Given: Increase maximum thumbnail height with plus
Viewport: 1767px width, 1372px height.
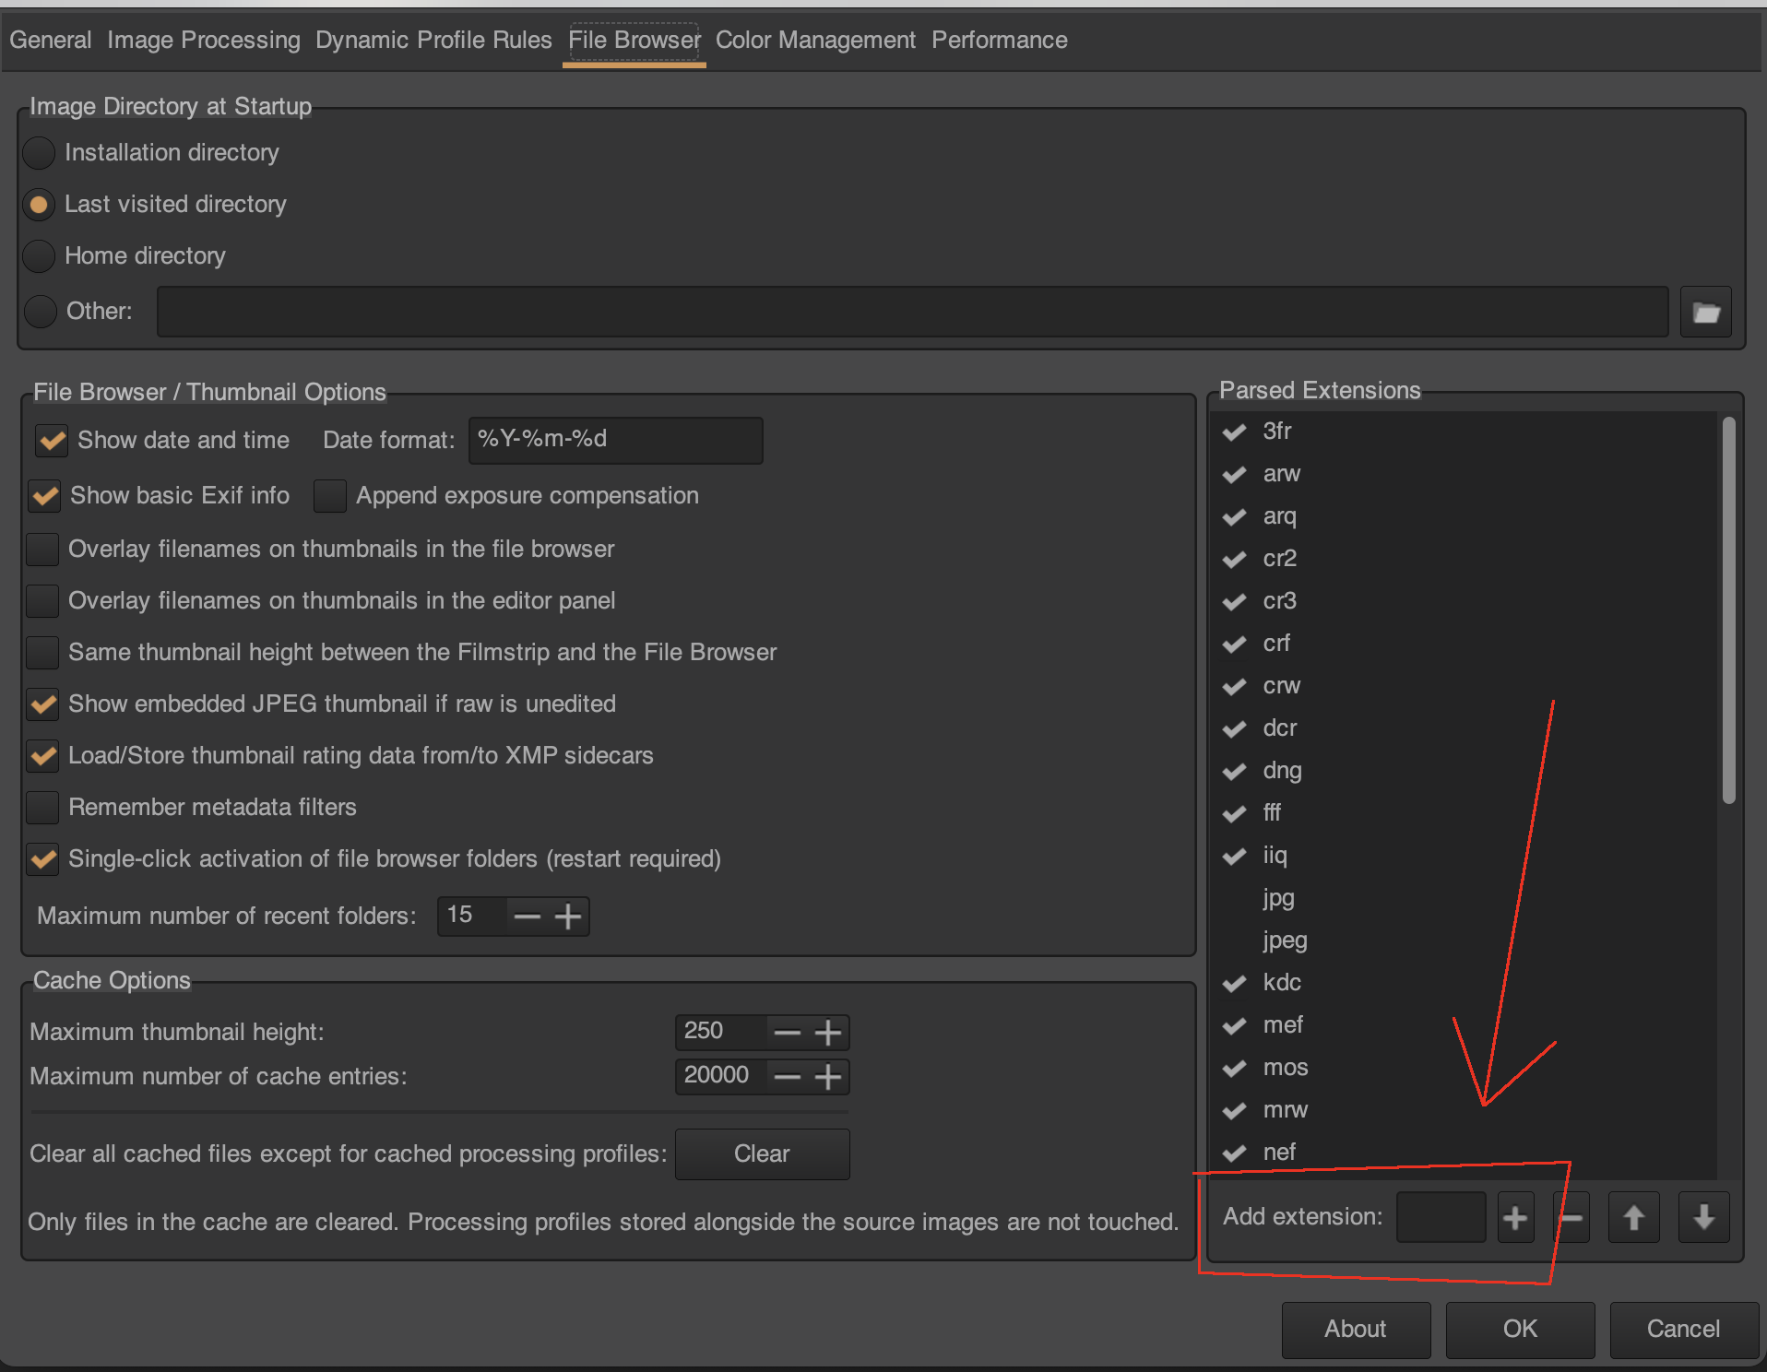Looking at the screenshot, I should pos(828,1033).
